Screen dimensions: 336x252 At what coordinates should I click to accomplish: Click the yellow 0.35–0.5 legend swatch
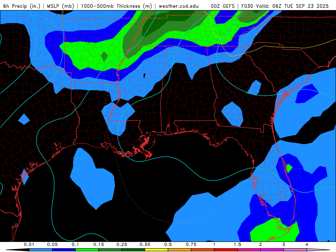pos(156,250)
